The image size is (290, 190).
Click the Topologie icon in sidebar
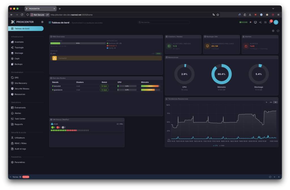12,48
